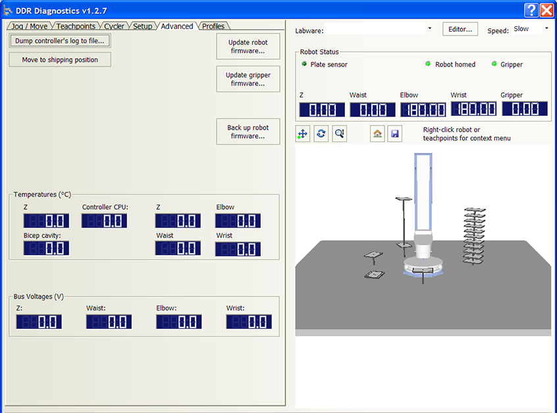Open the Teachpoints tab
The image size is (557, 413).
pyautogui.click(x=76, y=26)
